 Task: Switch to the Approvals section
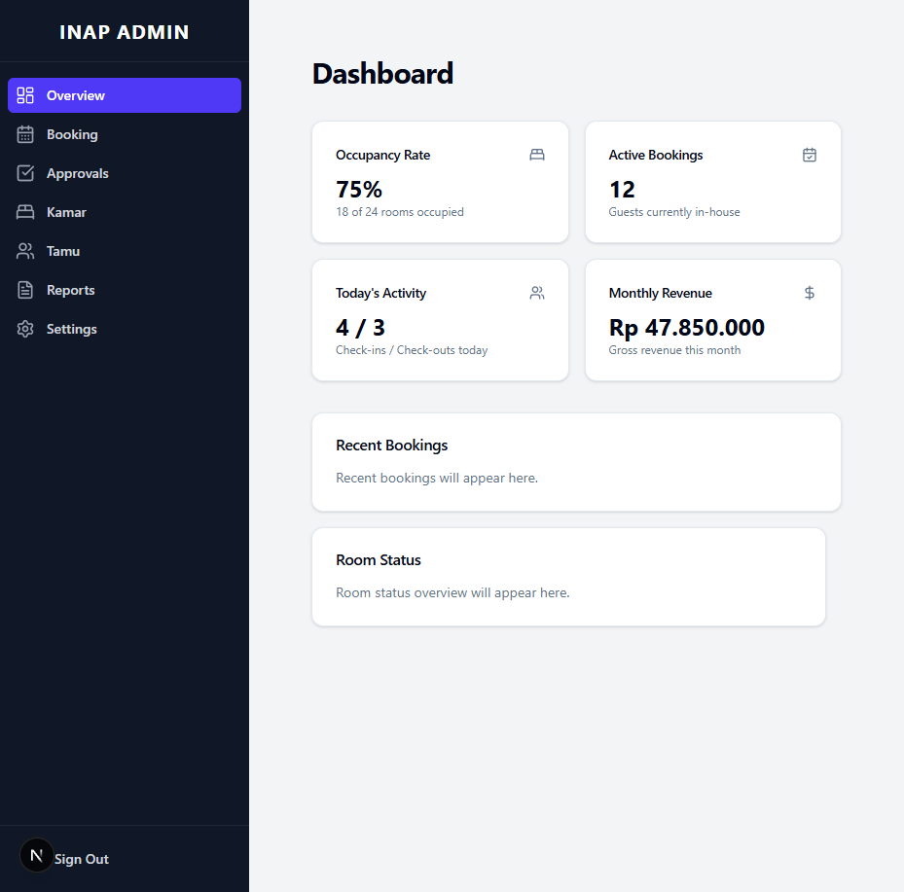(x=78, y=172)
